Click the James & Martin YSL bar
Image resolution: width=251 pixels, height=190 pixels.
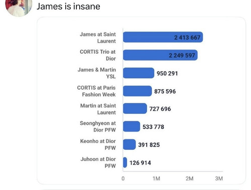[139, 73]
